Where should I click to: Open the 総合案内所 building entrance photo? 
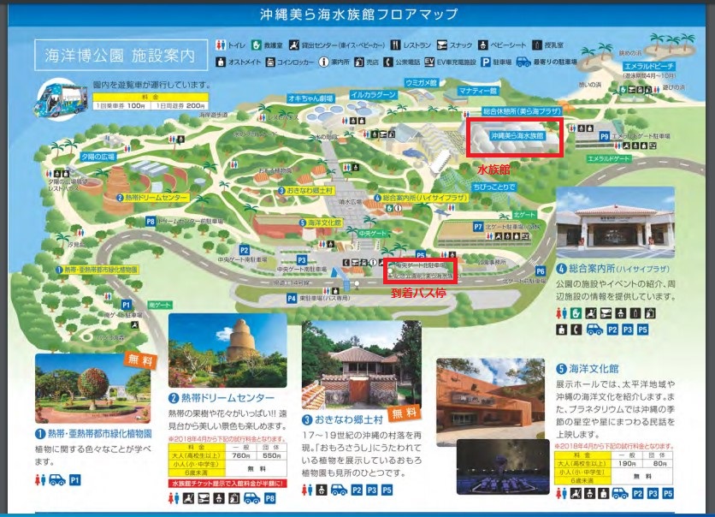[615, 223]
